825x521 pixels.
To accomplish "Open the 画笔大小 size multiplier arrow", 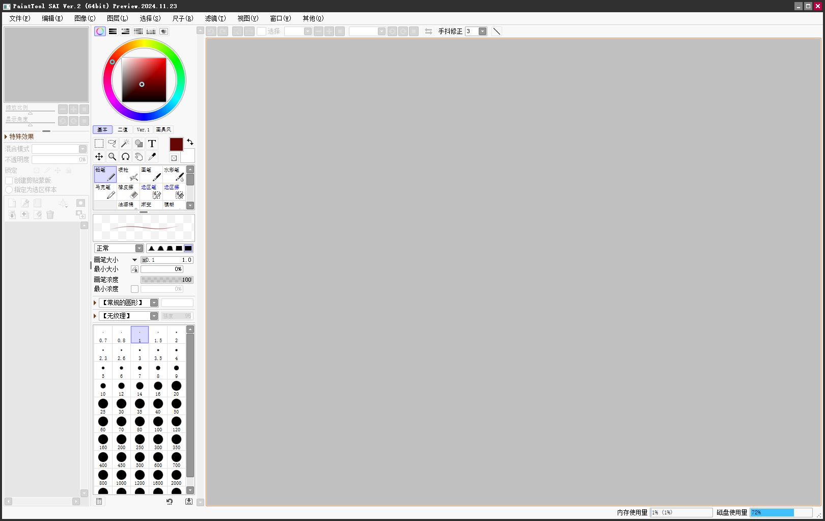I will pos(134,260).
